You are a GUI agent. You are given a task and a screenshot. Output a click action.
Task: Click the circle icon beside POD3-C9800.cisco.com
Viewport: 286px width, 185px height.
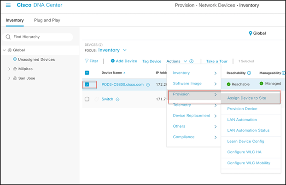click(x=148, y=84)
